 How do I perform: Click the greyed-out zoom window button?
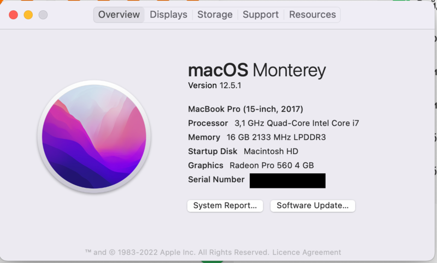(x=43, y=15)
